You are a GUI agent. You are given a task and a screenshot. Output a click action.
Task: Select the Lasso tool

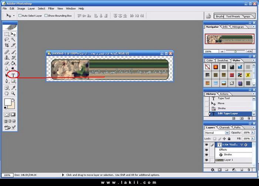click(7, 39)
